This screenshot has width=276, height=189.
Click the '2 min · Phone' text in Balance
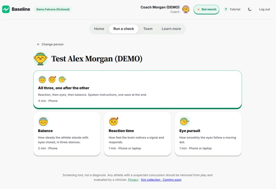click(x=48, y=148)
